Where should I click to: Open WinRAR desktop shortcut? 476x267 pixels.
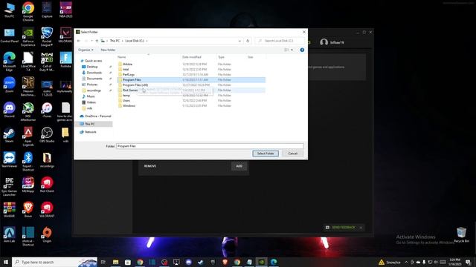pos(9,209)
